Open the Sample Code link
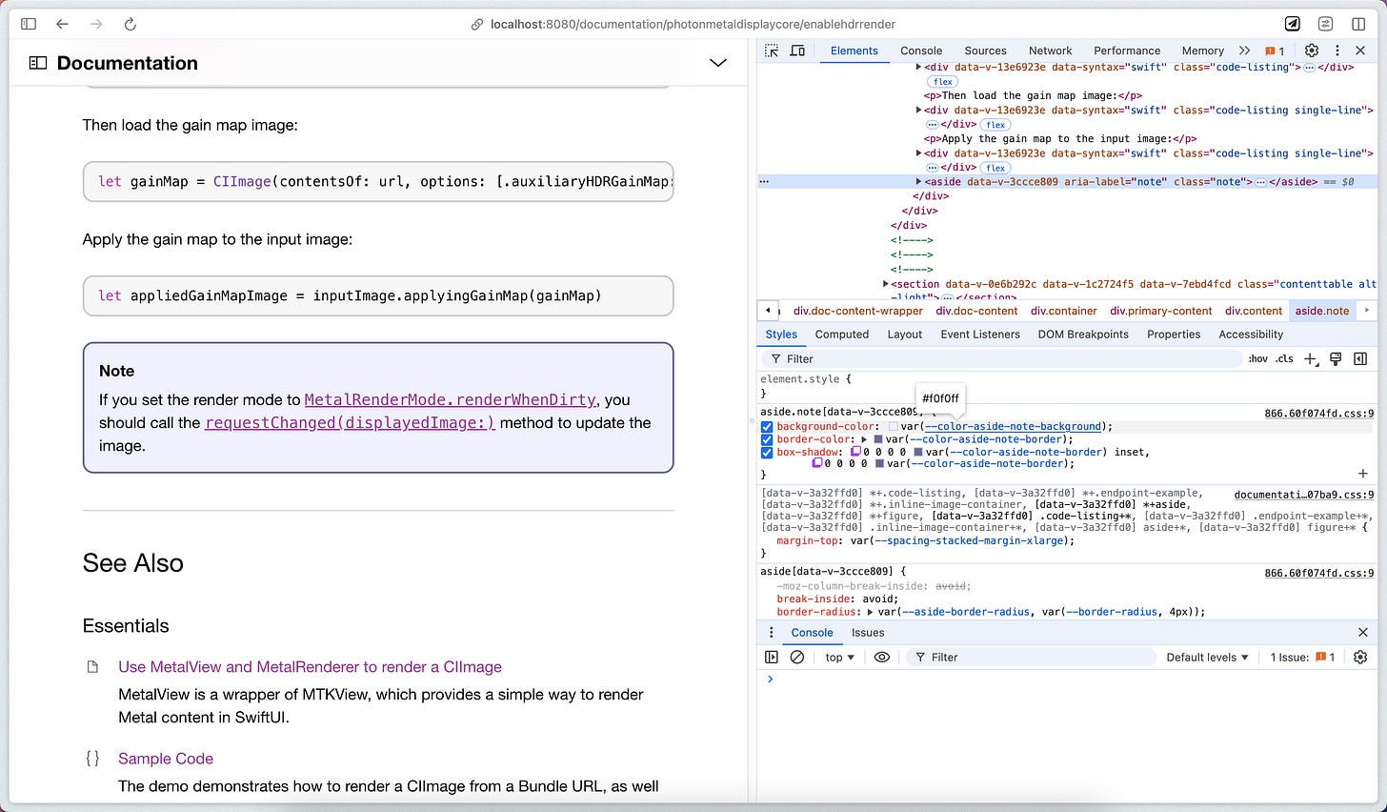This screenshot has width=1387, height=812. tap(166, 759)
